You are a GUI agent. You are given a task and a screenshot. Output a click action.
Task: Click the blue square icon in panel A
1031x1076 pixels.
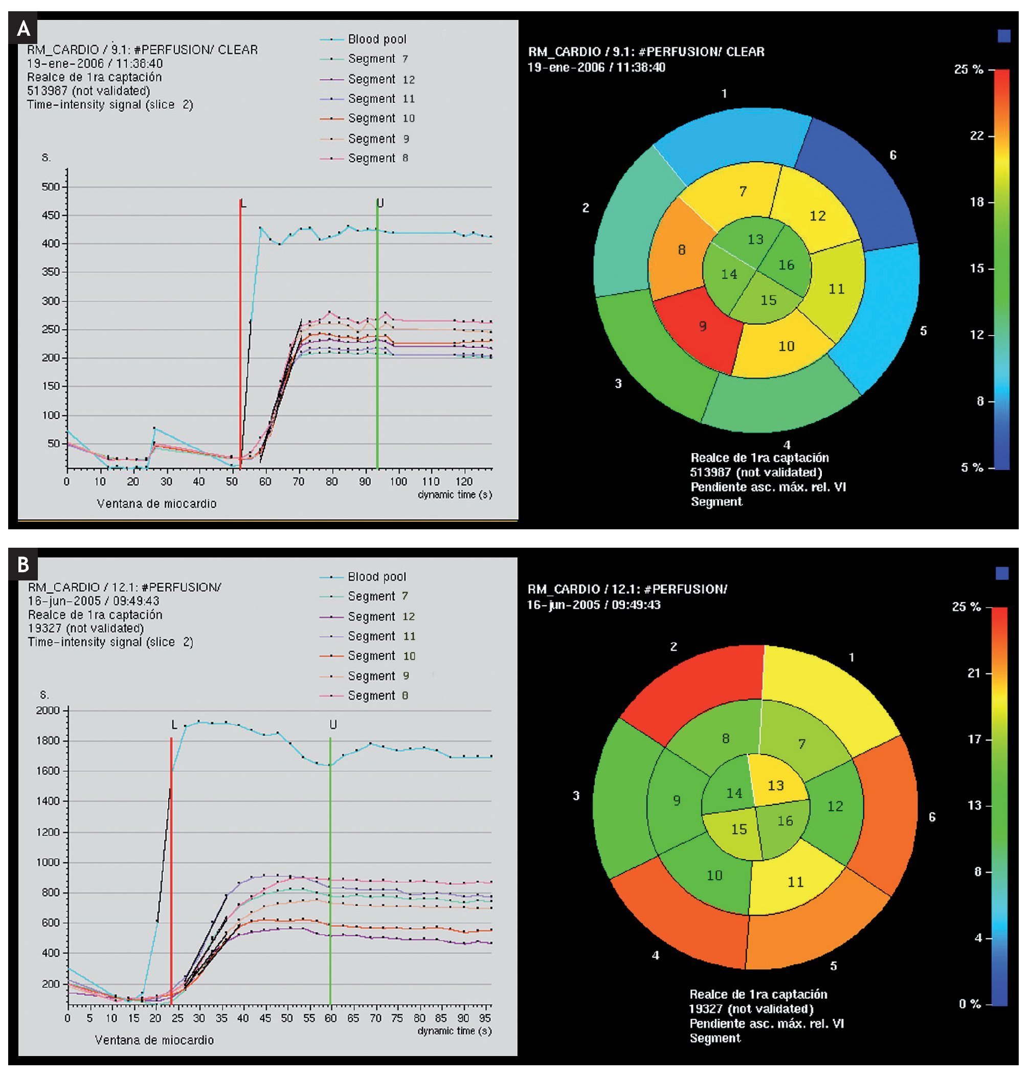[x=1003, y=36]
